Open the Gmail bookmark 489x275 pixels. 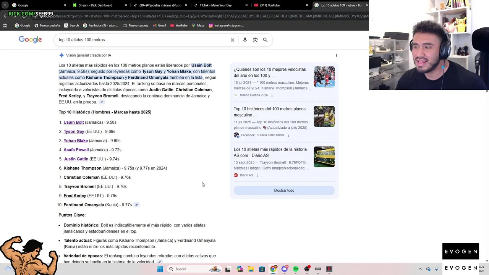coord(159,26)
